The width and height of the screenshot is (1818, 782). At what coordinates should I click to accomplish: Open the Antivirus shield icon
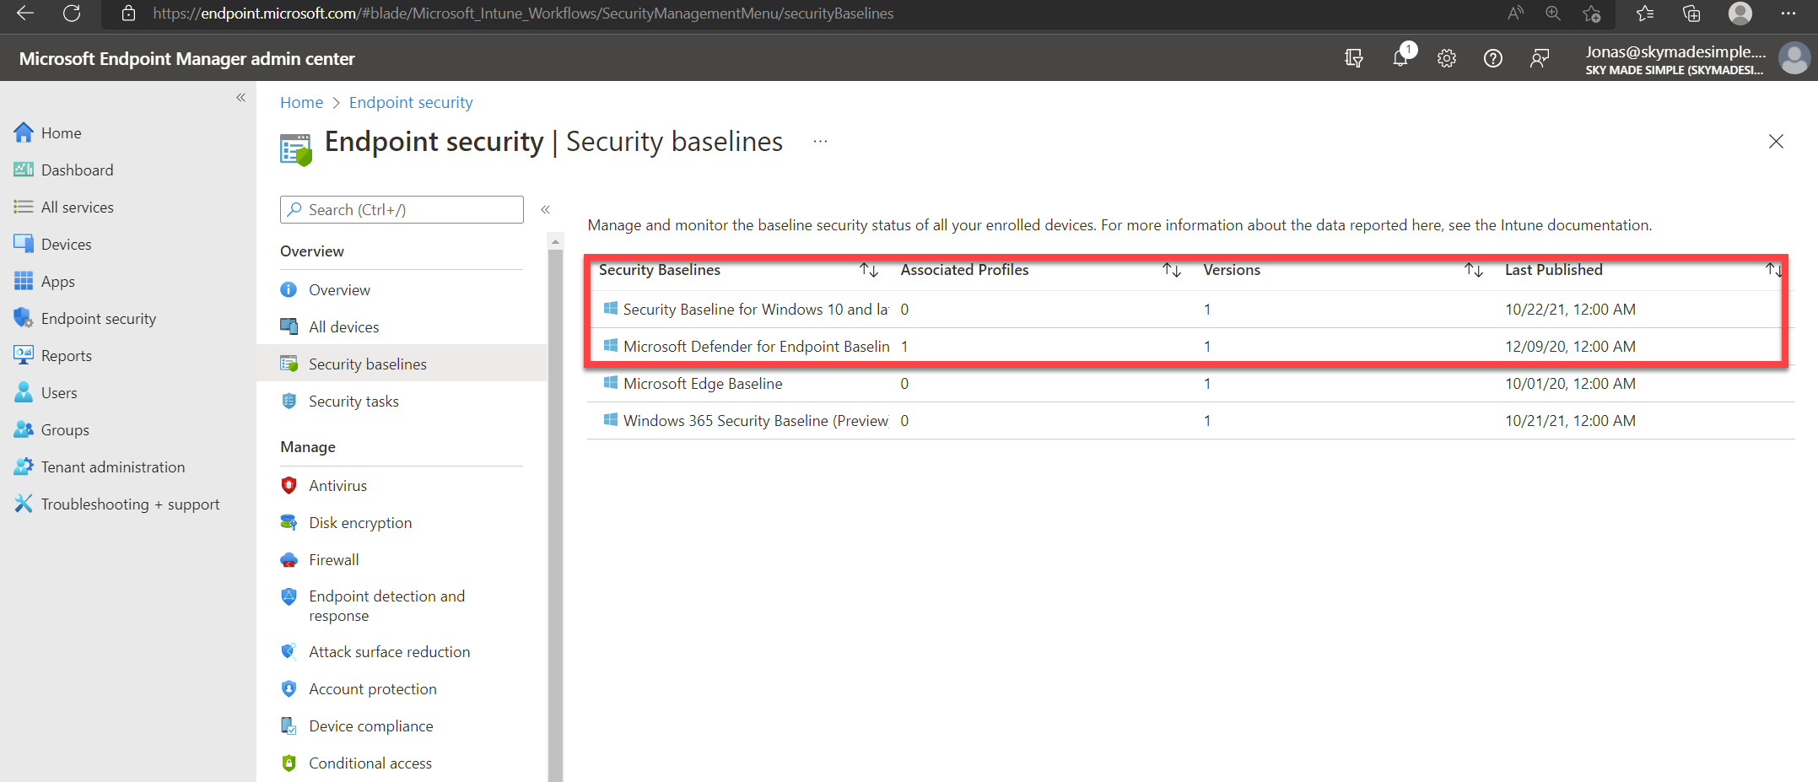coord(289,485)
